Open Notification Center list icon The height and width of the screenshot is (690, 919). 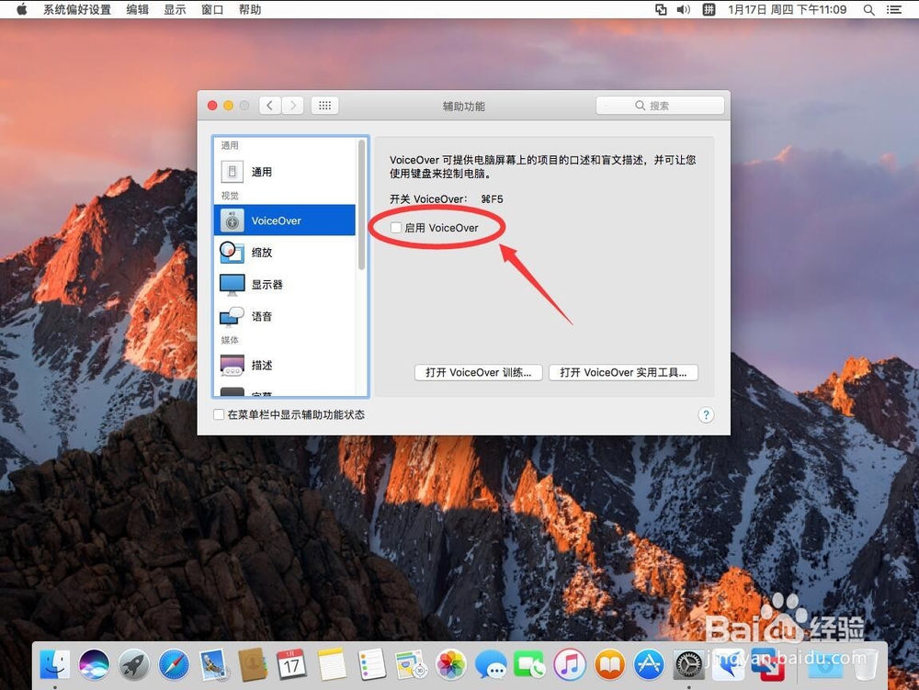(x=894, y=9)
